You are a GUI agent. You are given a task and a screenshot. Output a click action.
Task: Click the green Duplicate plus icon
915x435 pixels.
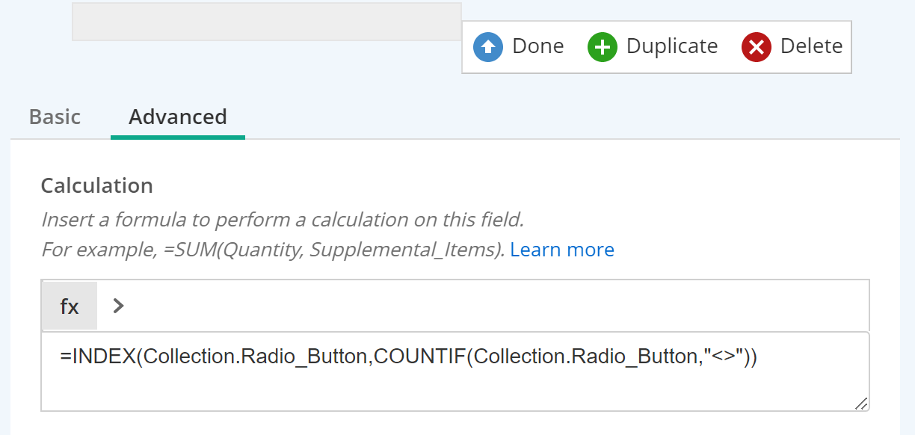tap(602, 47)
